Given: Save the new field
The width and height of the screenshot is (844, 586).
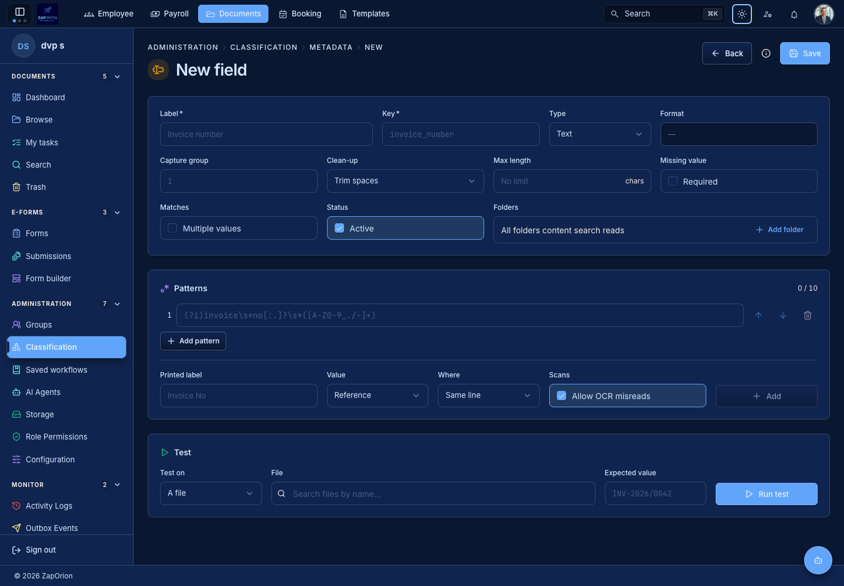Looking at the screenshot, I should 805,53.
